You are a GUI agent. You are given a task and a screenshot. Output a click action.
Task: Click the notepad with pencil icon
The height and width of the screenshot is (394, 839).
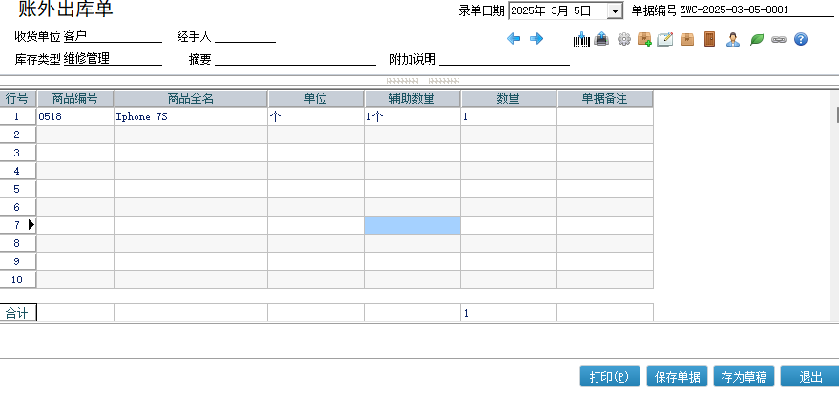[x=665, y=39]
